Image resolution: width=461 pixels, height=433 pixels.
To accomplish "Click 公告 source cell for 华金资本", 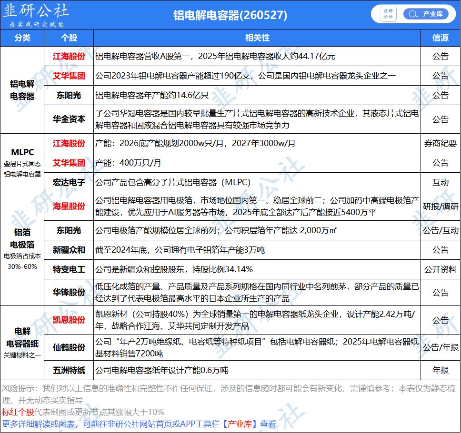I will tap(441, 119).
